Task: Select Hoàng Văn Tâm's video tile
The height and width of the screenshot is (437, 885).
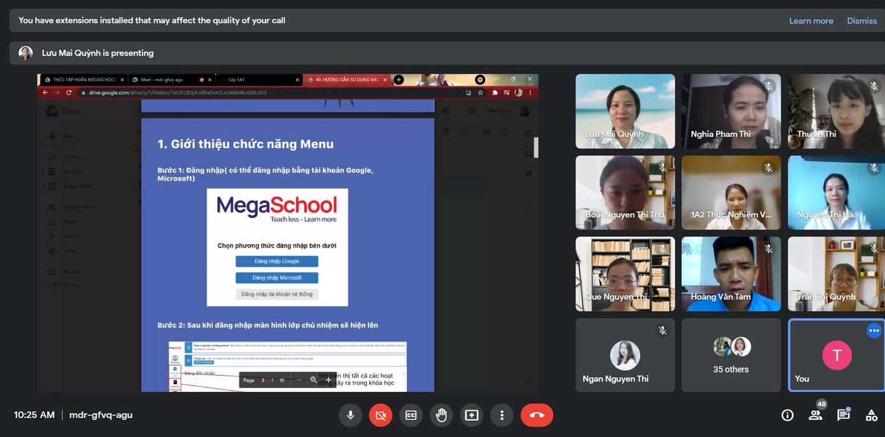Action: pos(731,274)
